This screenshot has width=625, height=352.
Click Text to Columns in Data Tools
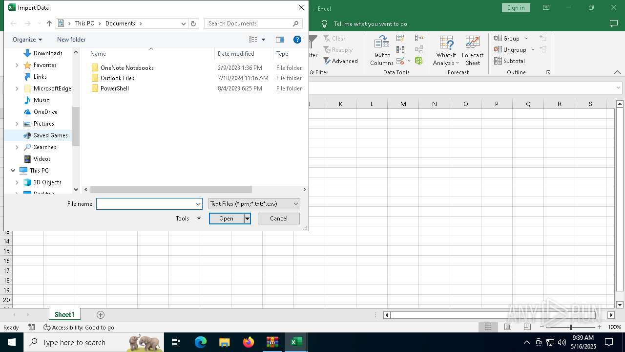pos(381,50)
